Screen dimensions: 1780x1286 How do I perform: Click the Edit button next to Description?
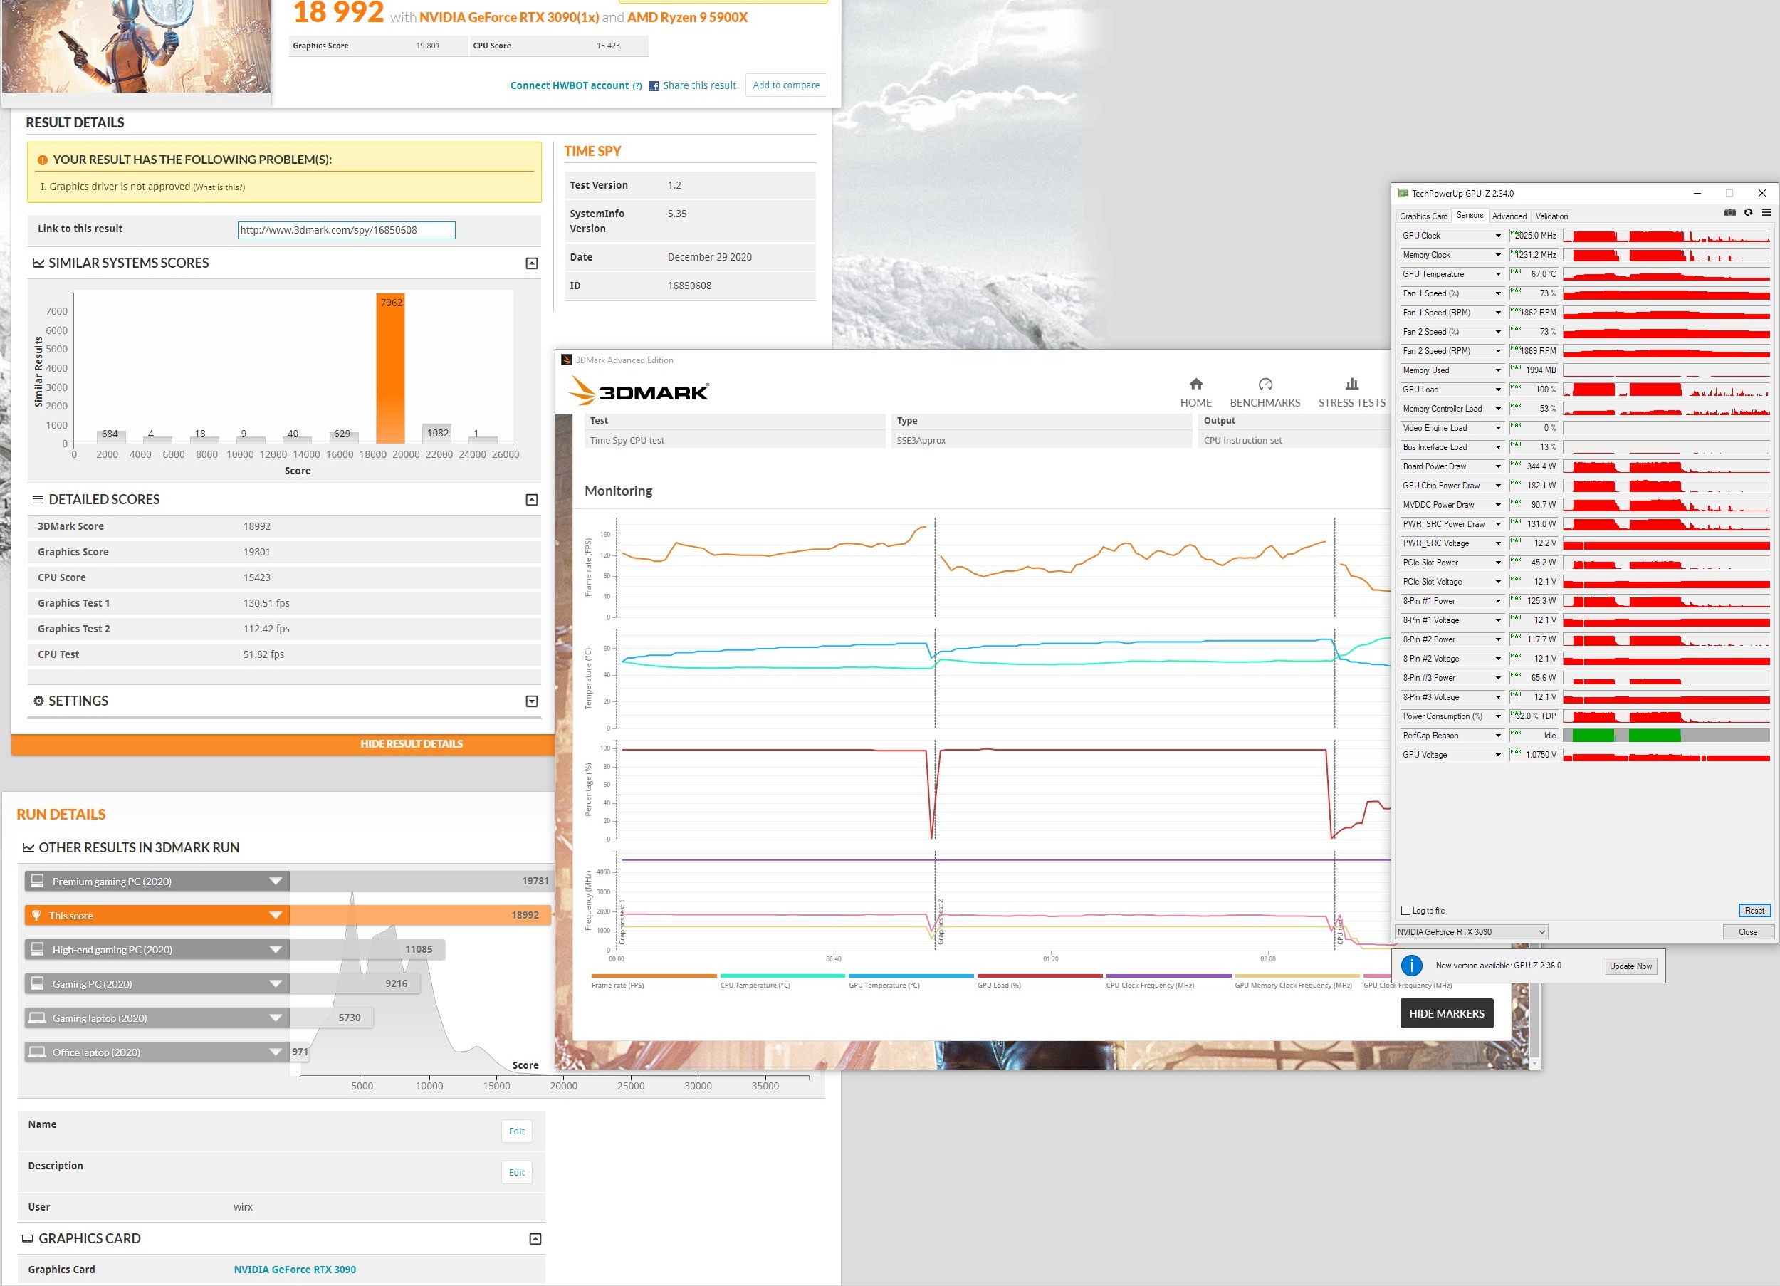pos(516,1173)
